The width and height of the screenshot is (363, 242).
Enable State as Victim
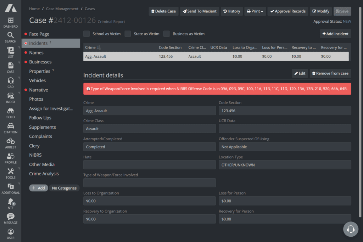(128, 34)
